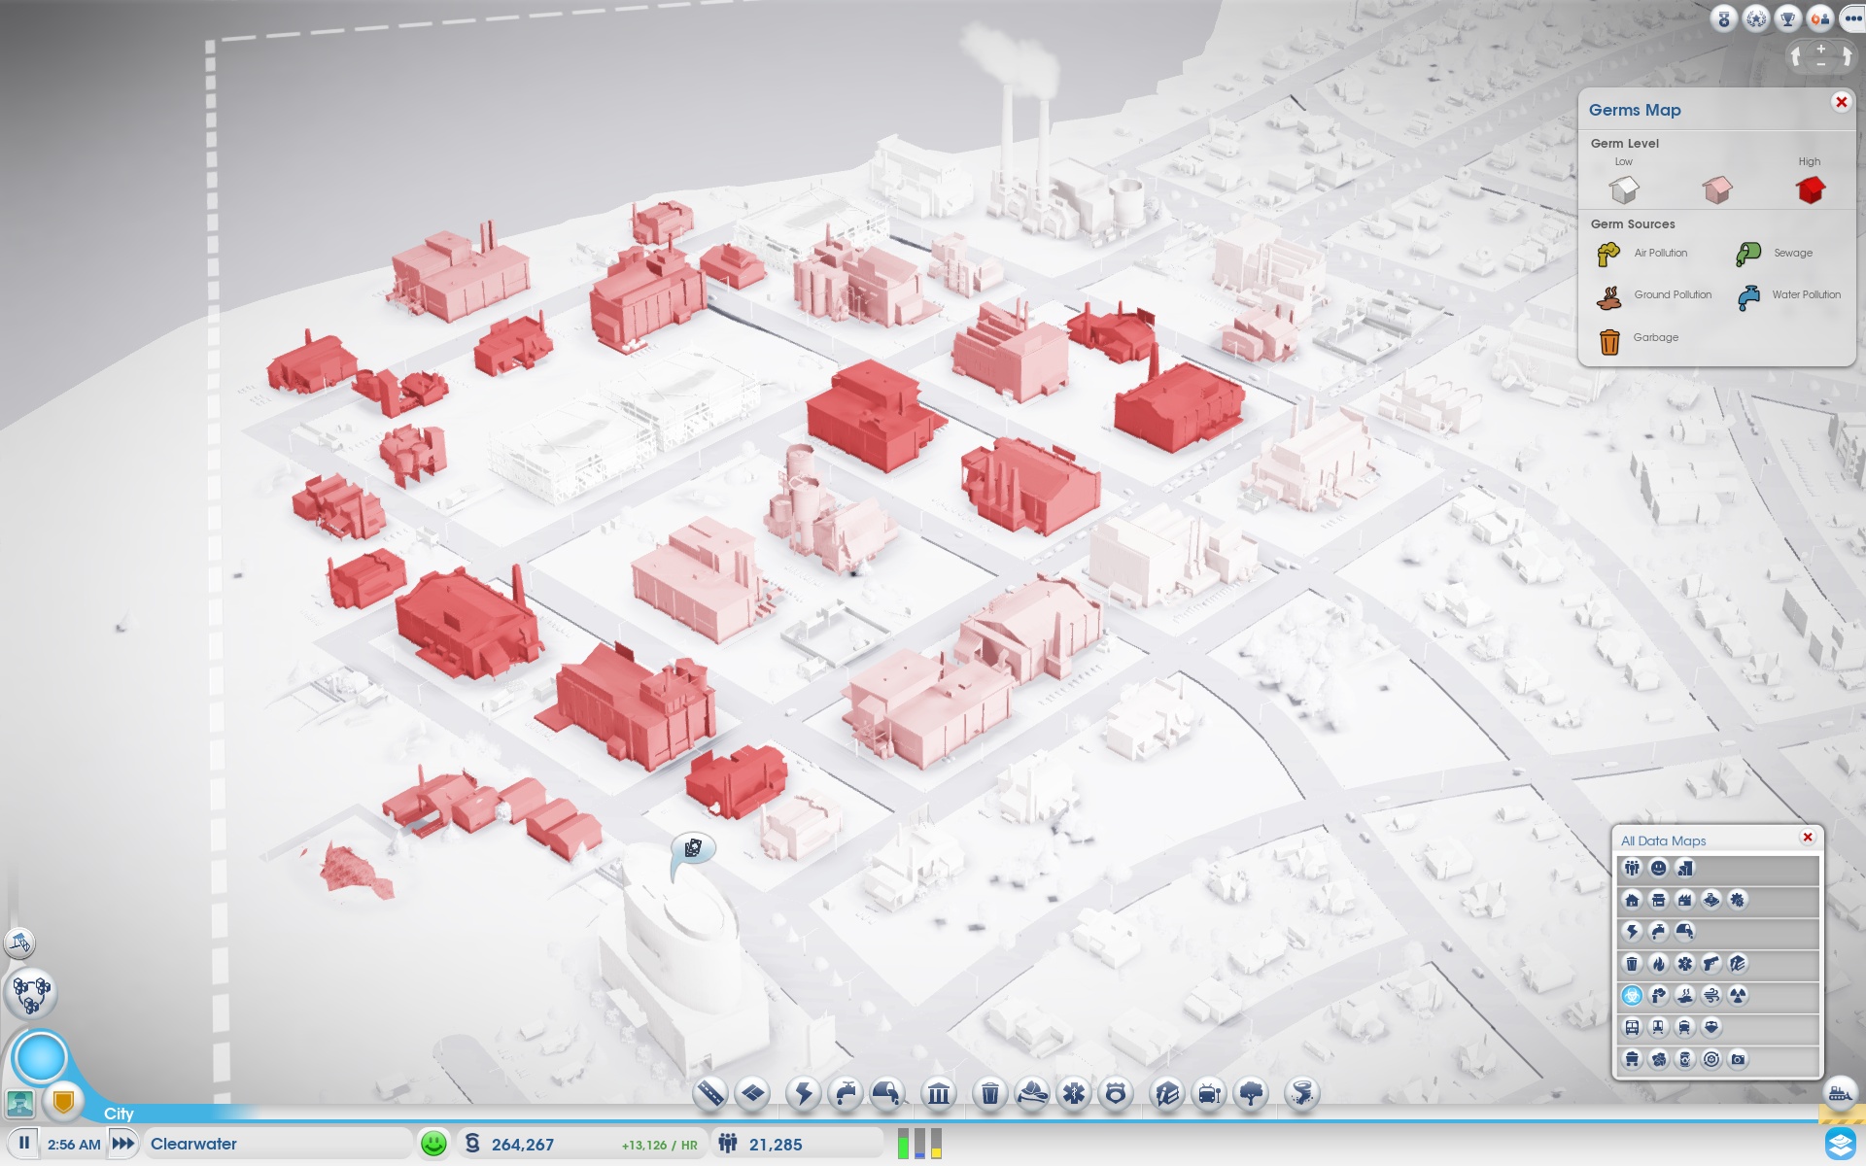Show the Population data map
The height and width of the screenshot is (1166, 1866).
point(1632,868)
